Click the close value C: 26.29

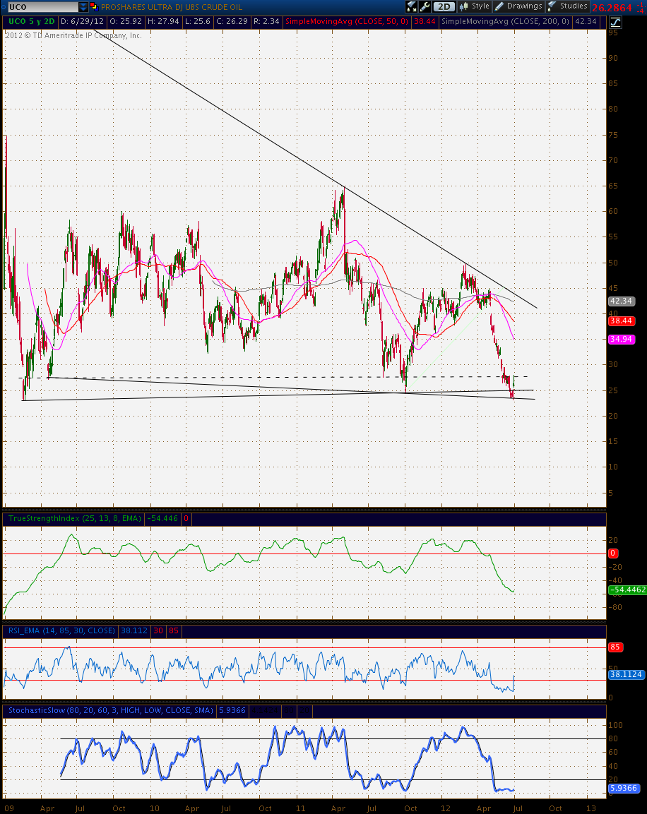coord(232,22)
